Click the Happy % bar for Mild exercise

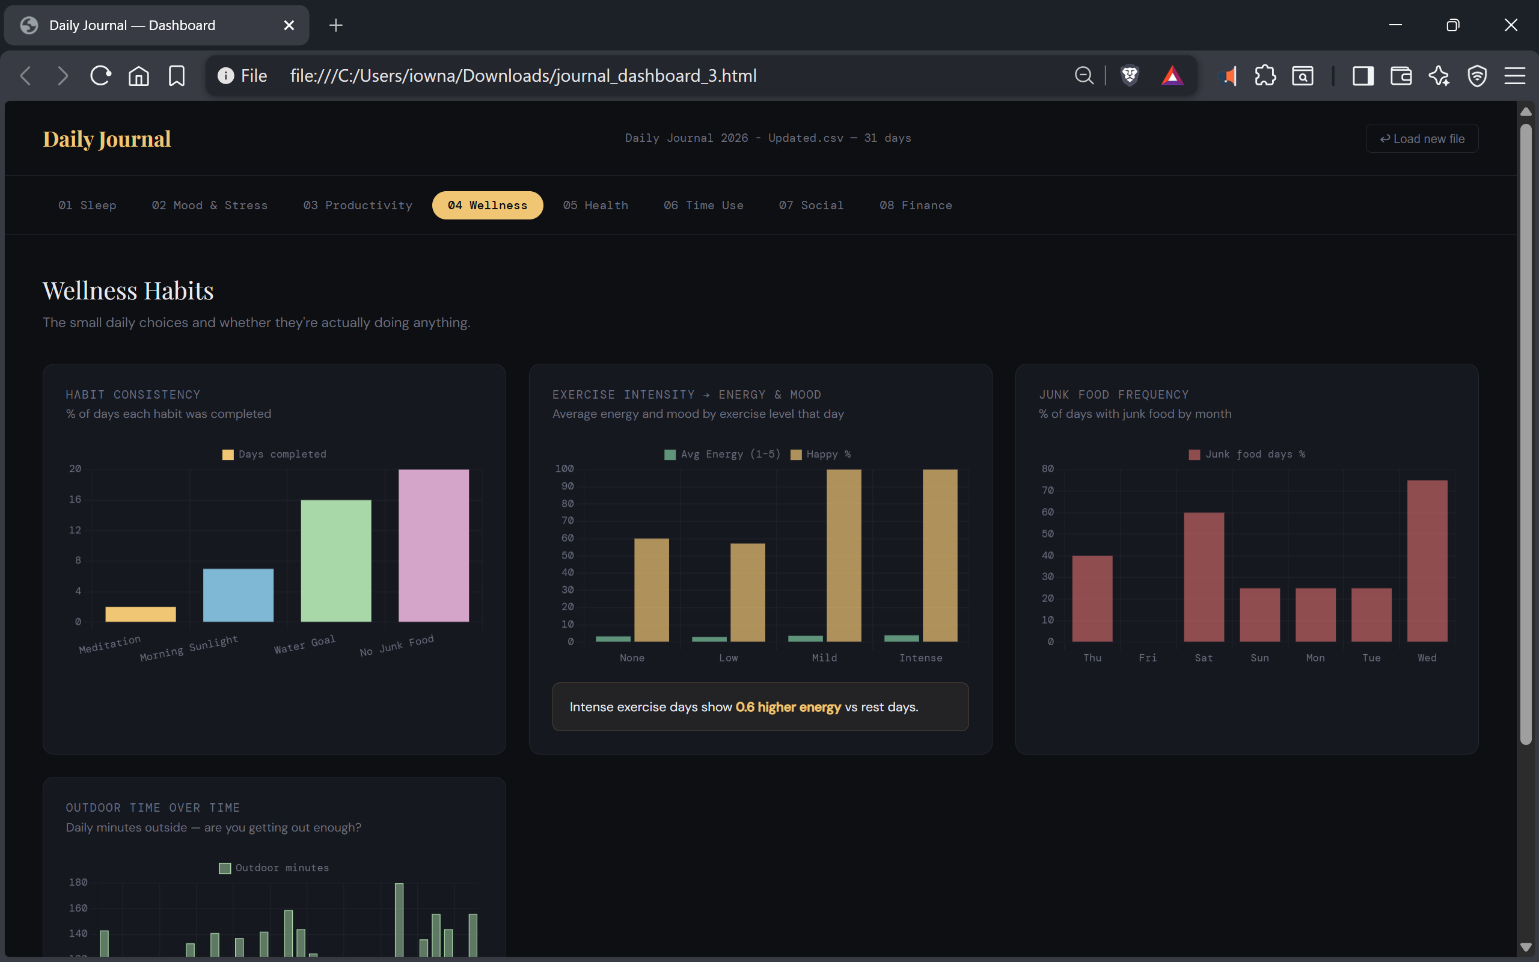(x=843, y=556)
